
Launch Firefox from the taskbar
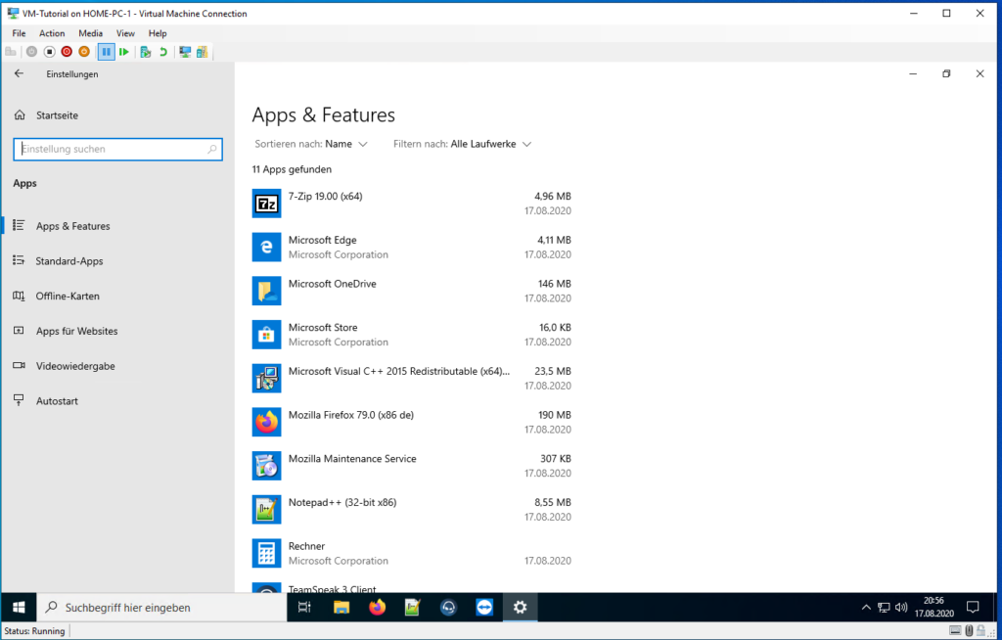tap(377, 608)
